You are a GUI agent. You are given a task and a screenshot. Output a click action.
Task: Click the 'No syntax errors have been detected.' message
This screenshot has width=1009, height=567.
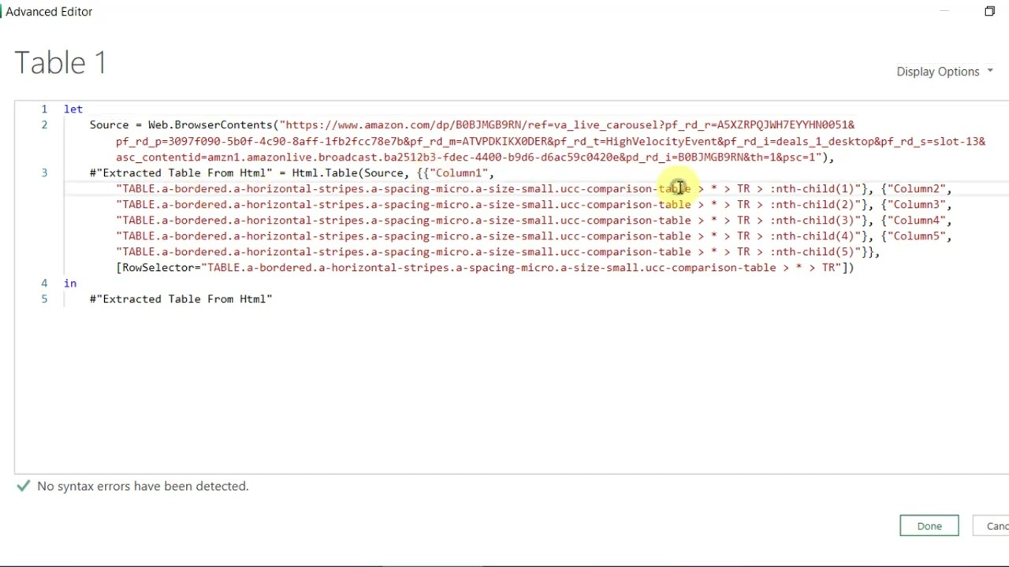pyautogui.click(x=143, y=486)
